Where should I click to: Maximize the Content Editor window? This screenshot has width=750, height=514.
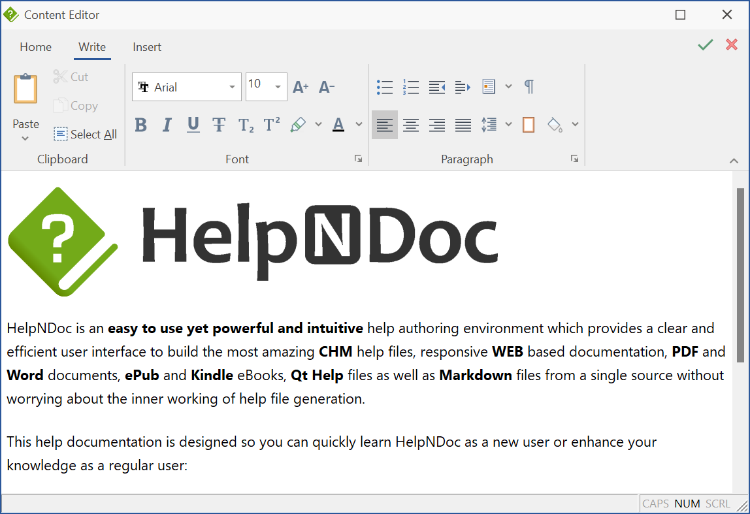(680, 15)
